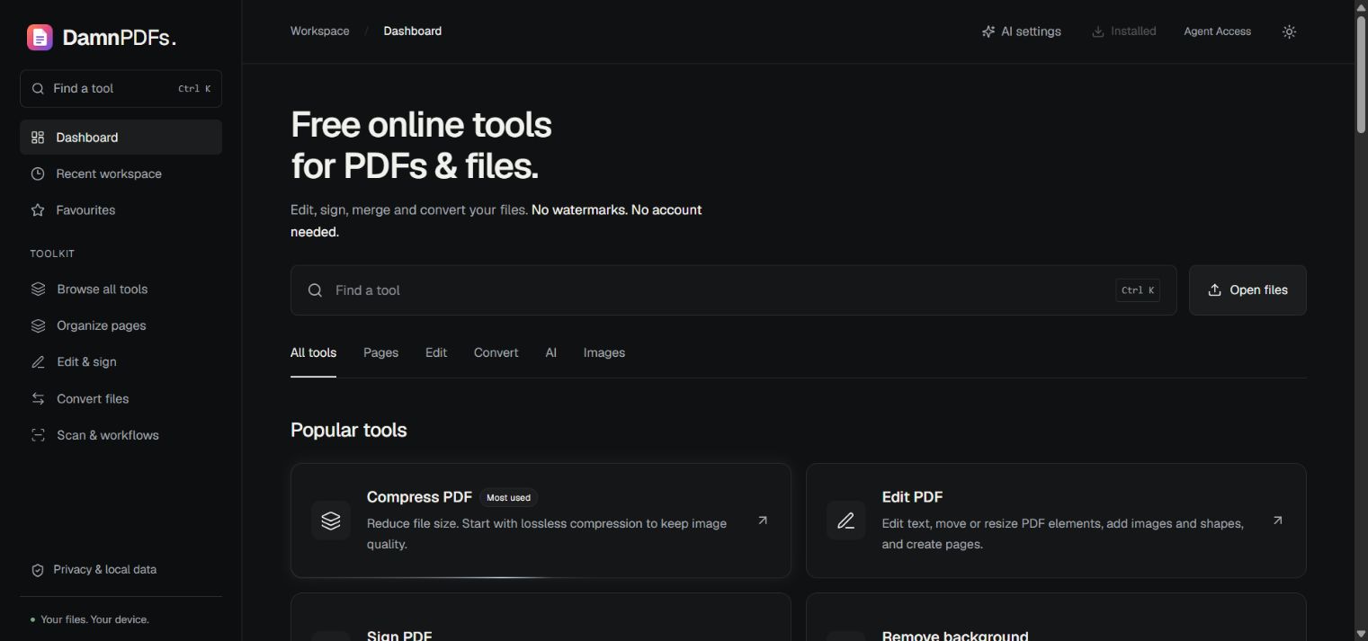The height and width of the screenshot is (641, 1368).
Task: Click the Dashboard breadcrumb
Action: tap(412, 31)
